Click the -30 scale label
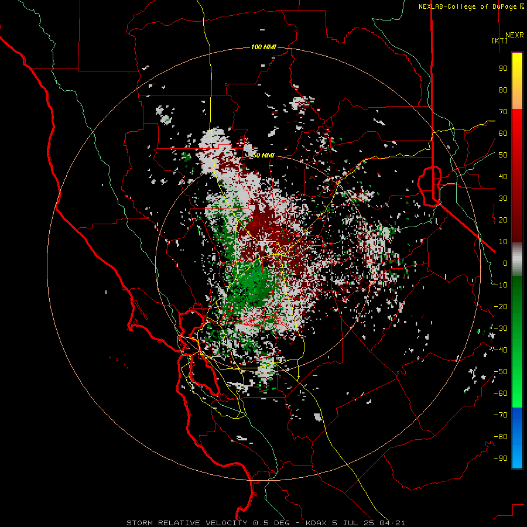 coord(501,328)
